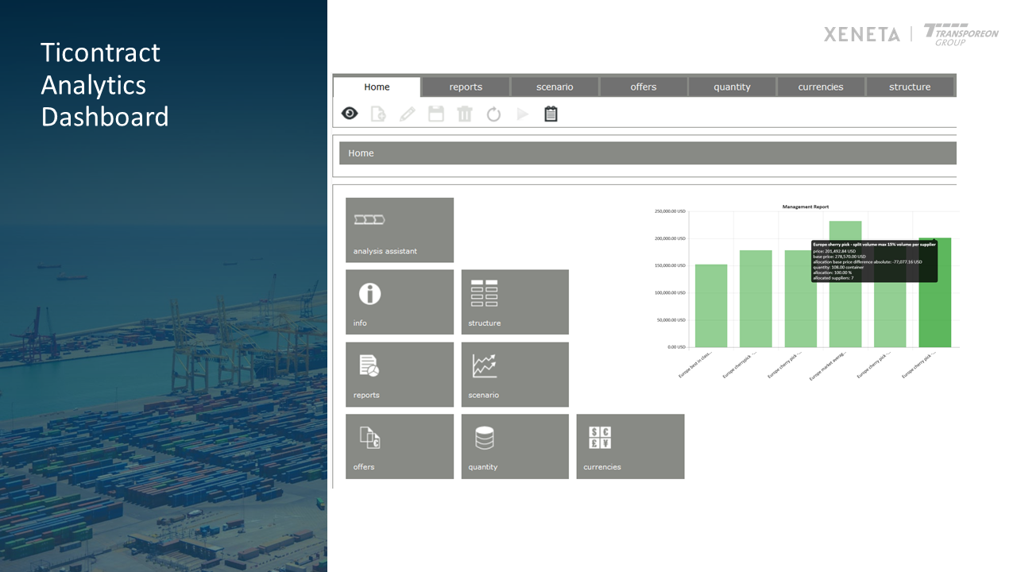Click tooltip line base price: 278,570.00 USD
The width and height of the screenshot is (1017, 572).
click(839, 257)
